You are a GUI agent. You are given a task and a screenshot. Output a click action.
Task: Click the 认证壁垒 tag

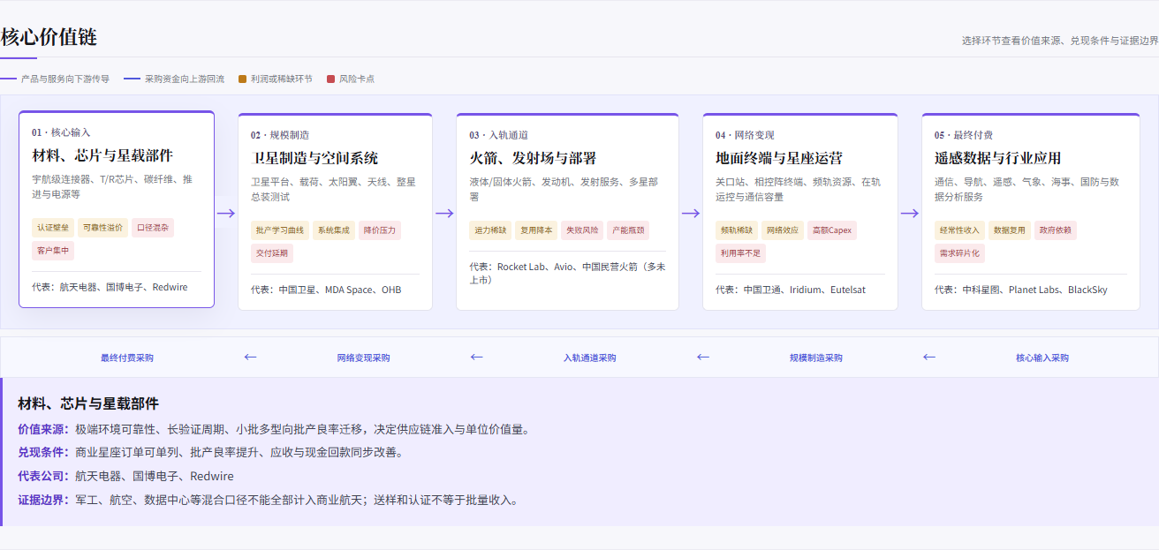pos(53,227)
